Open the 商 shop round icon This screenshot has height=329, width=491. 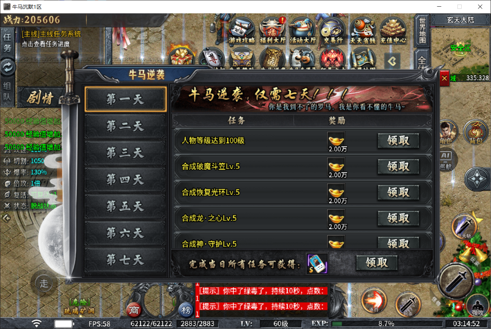coord(134,310)
